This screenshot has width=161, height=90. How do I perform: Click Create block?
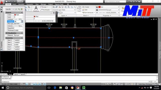pos(86,7)
